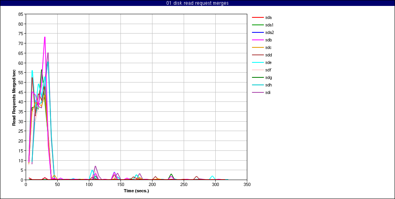
Task: Click the tallest magenta sdb peak near 73
Action: [45, 37]
